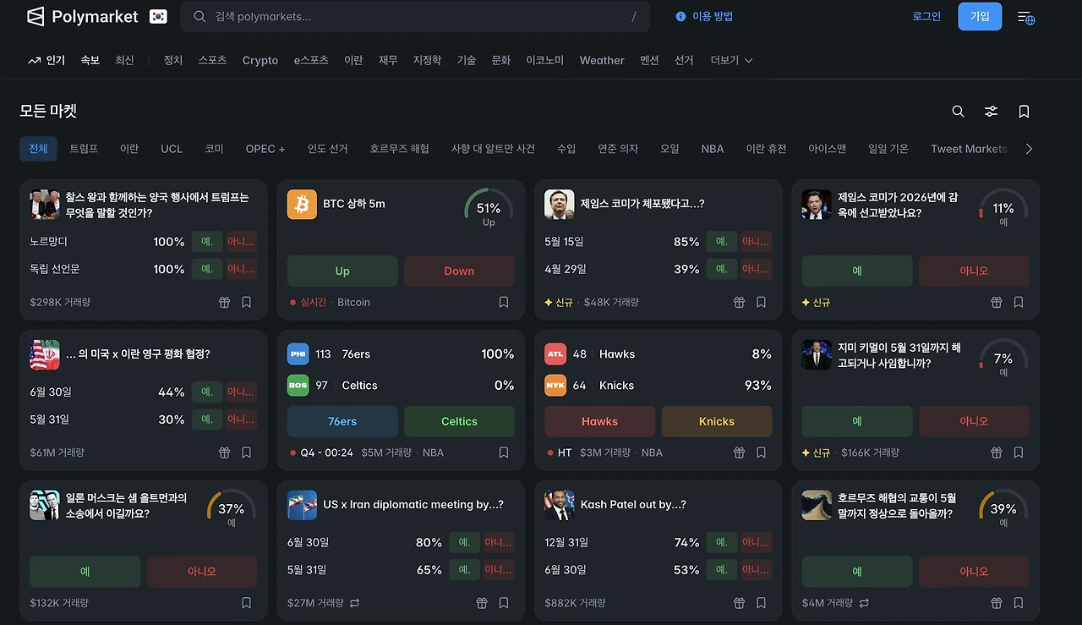The image size is (1082, 625).
Task: Choose 예 for 12월 31일 Kash Patel row
Action: pyautogui.click(x=722, y=543)
